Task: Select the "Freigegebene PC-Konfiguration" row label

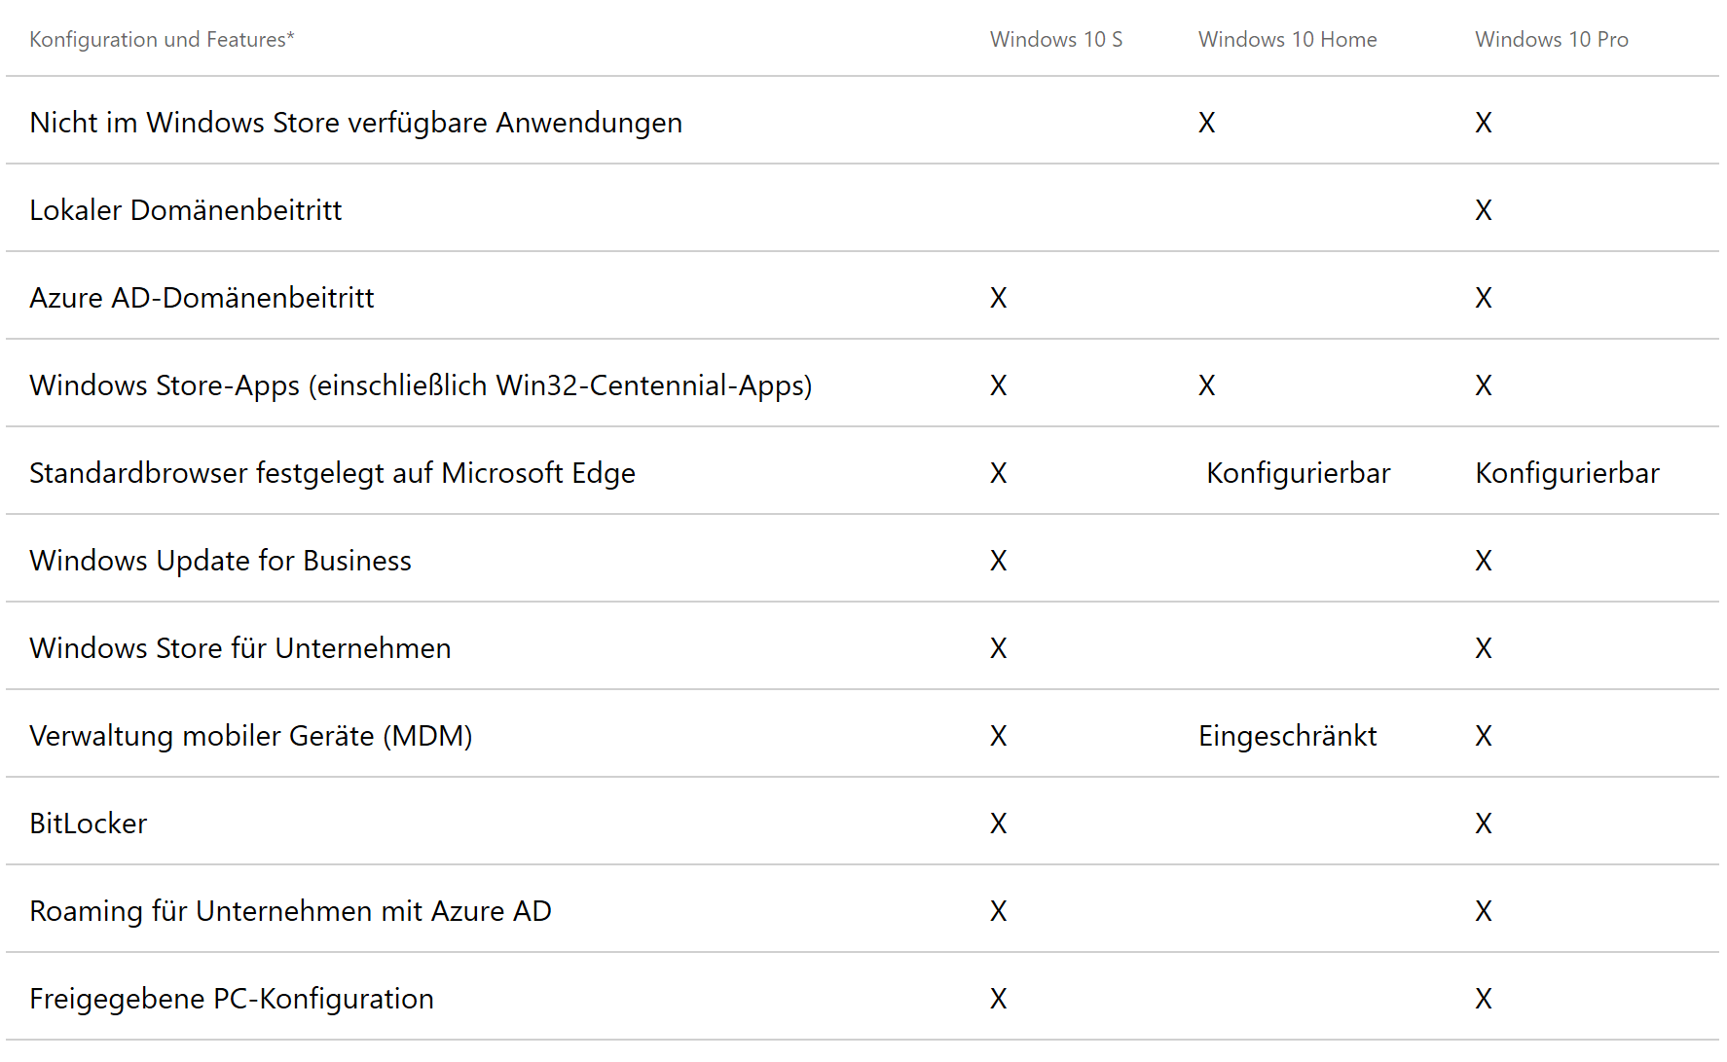Action: point(231,999)
